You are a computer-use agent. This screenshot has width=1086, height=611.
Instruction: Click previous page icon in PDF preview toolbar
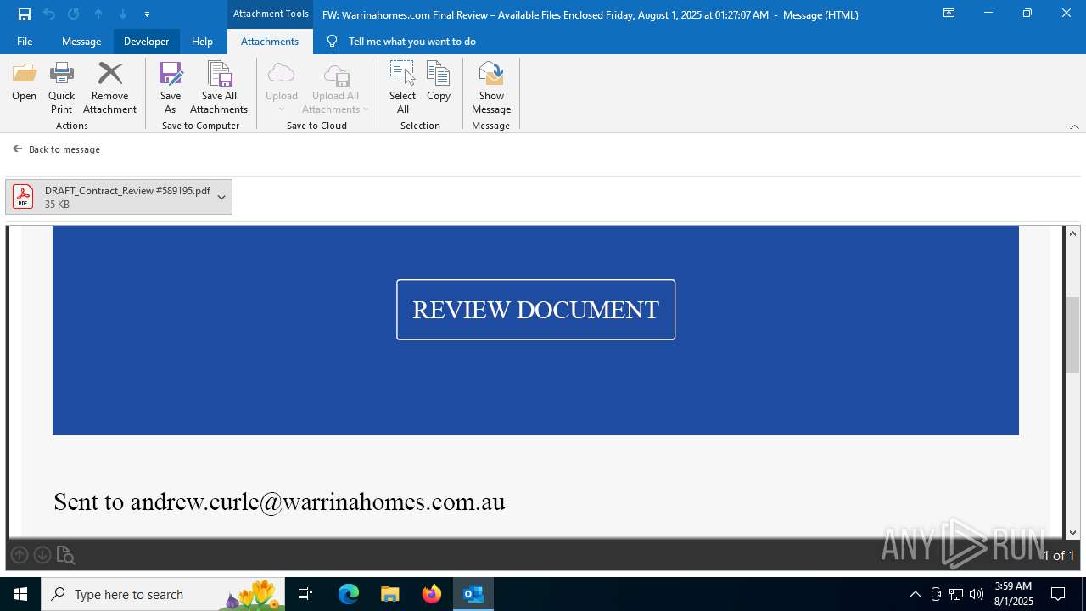tap(20, 555)
